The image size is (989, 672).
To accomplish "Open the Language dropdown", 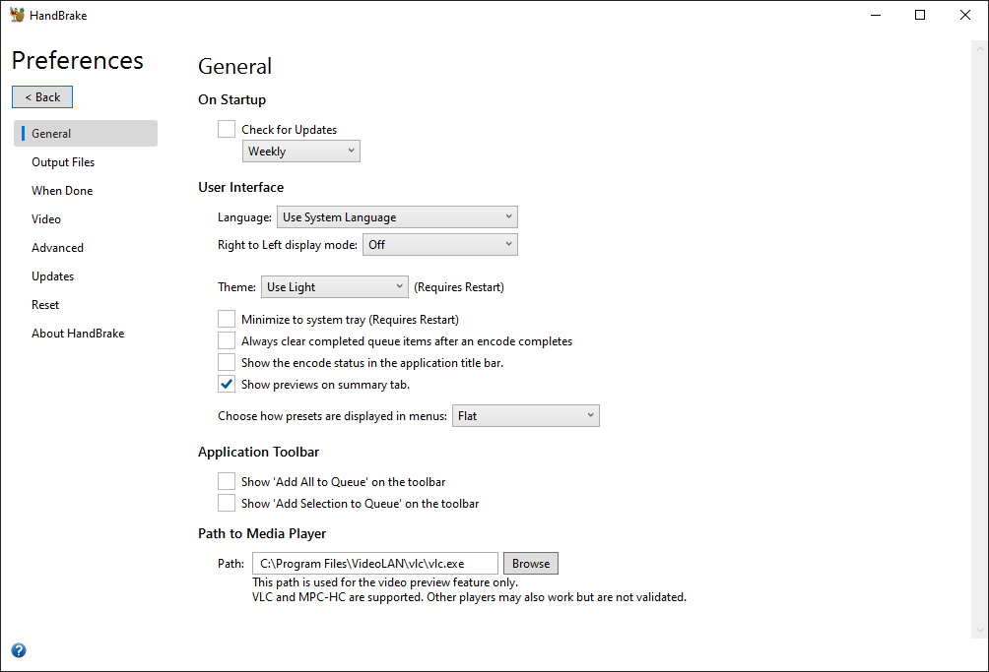I will 397,216.
